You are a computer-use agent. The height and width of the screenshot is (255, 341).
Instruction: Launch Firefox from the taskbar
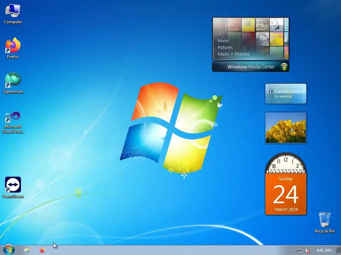[42, 250]
